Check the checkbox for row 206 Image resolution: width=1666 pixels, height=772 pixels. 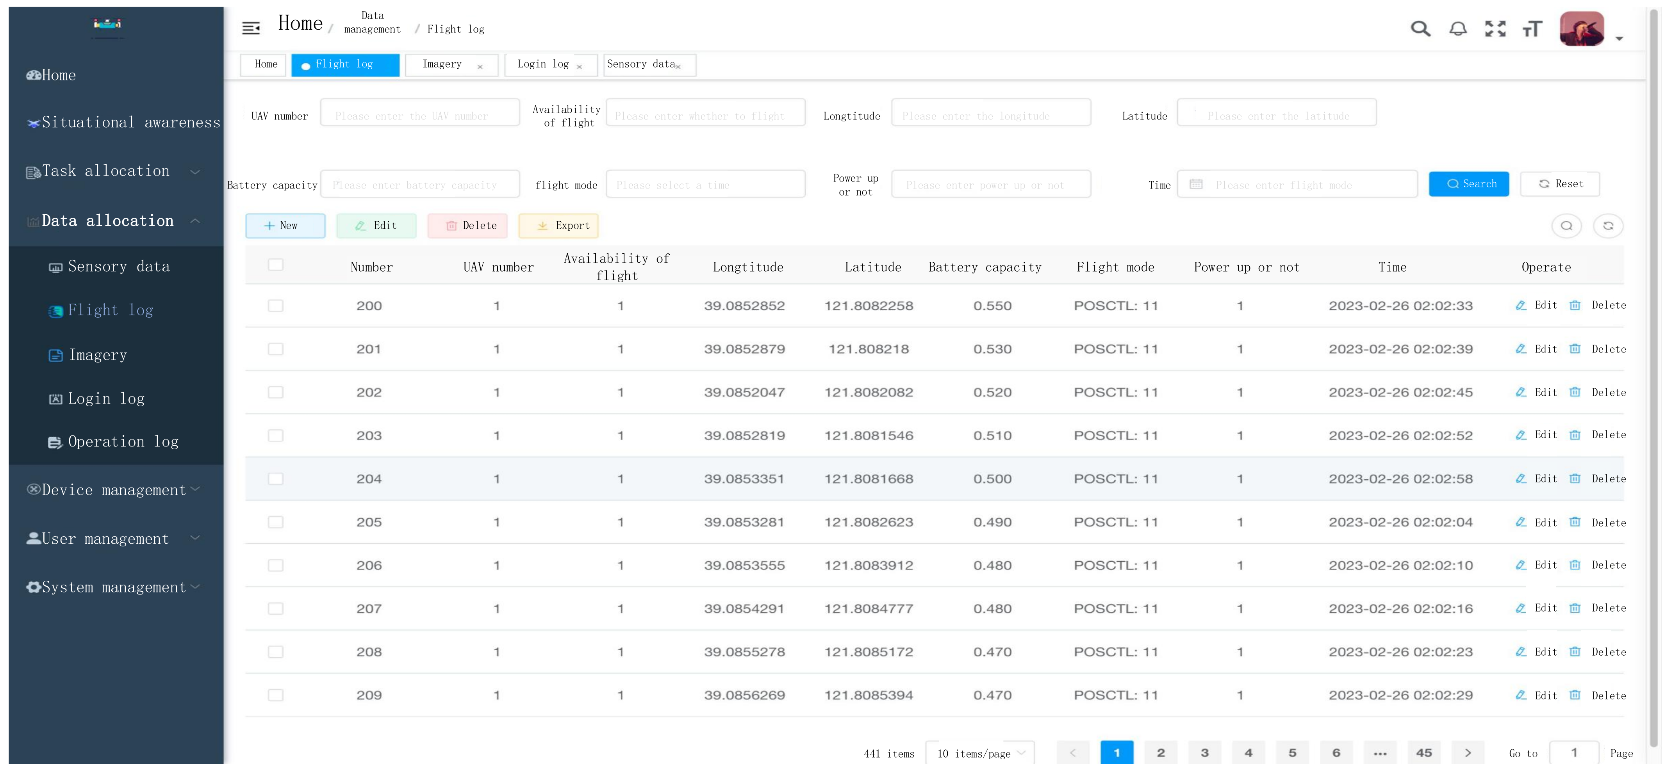point(275,566)
